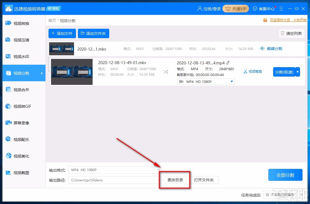Click the pencil icon to rename output file
Screen dimensions: 310x204
[x=228, y=63]
